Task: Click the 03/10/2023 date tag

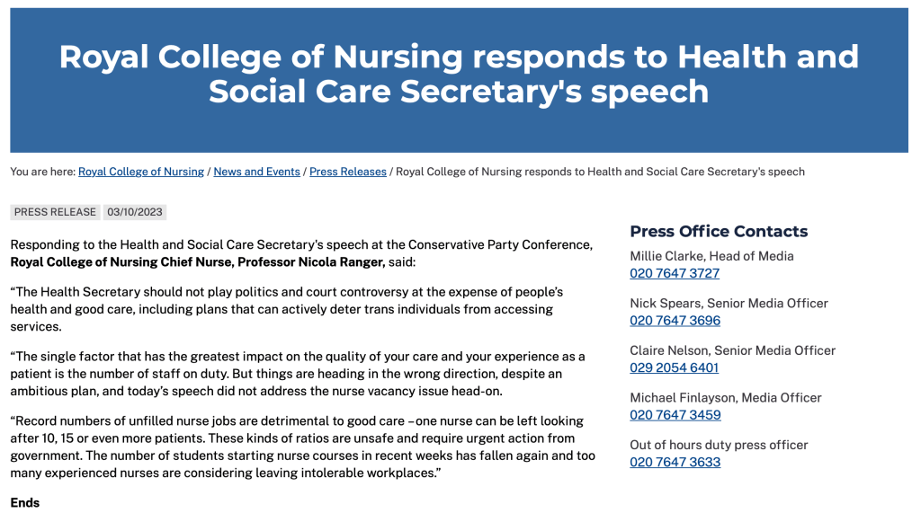Action: (135, 213)
